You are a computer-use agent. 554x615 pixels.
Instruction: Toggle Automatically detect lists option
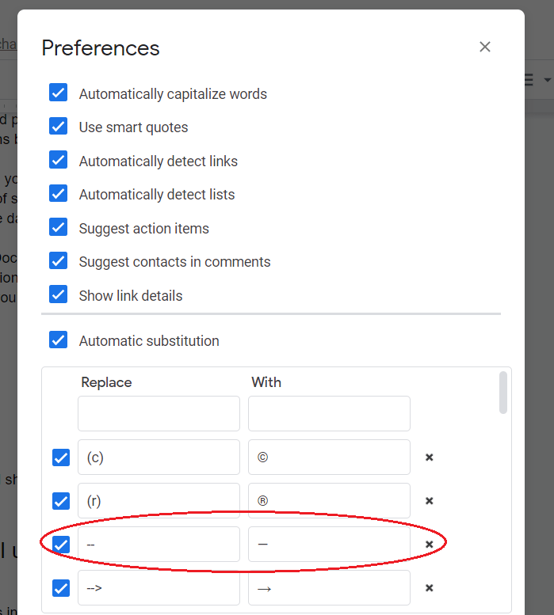coord(58,194)
